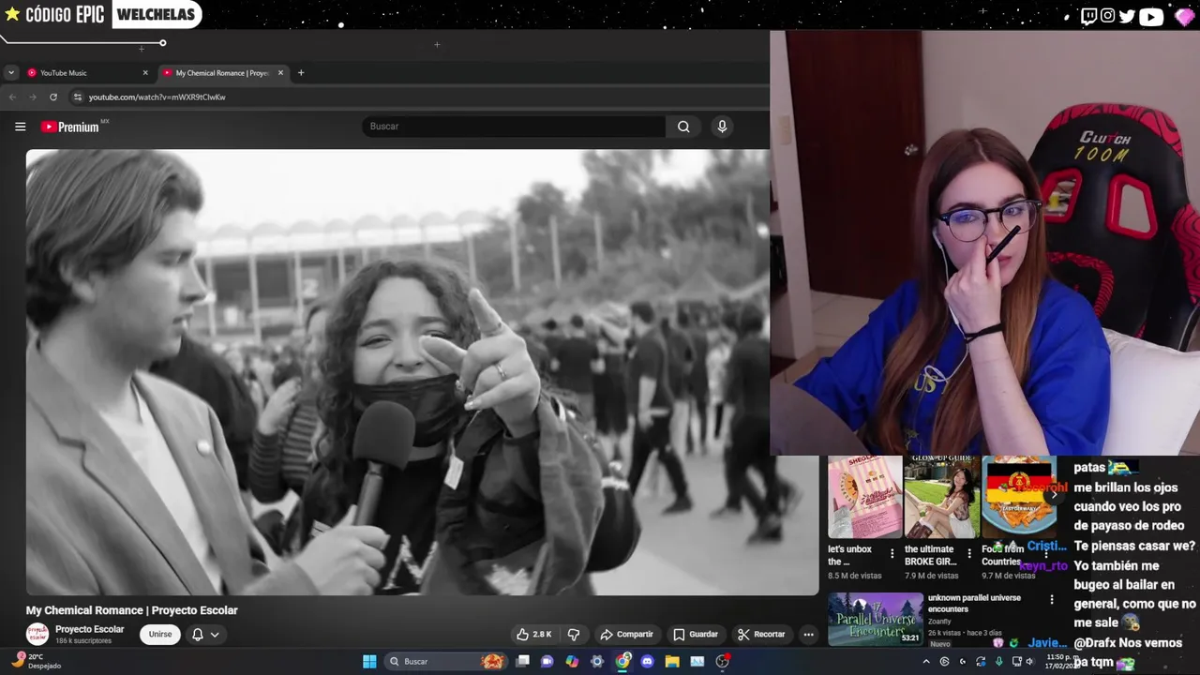
Task: Clip the video using Recortar
Action: click(x=760, y=635)
